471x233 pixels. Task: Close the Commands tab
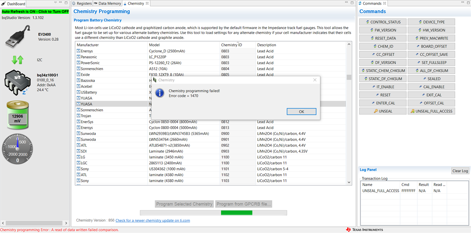(x=385, y=3)
